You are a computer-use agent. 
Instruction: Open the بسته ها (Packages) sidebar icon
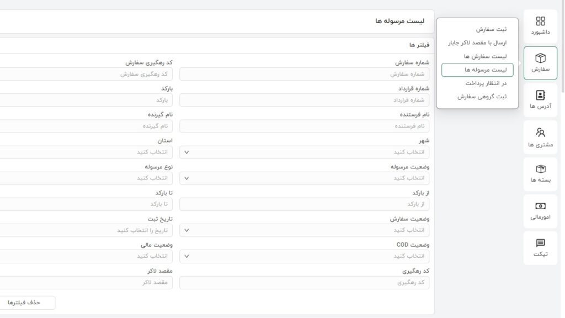541,174
